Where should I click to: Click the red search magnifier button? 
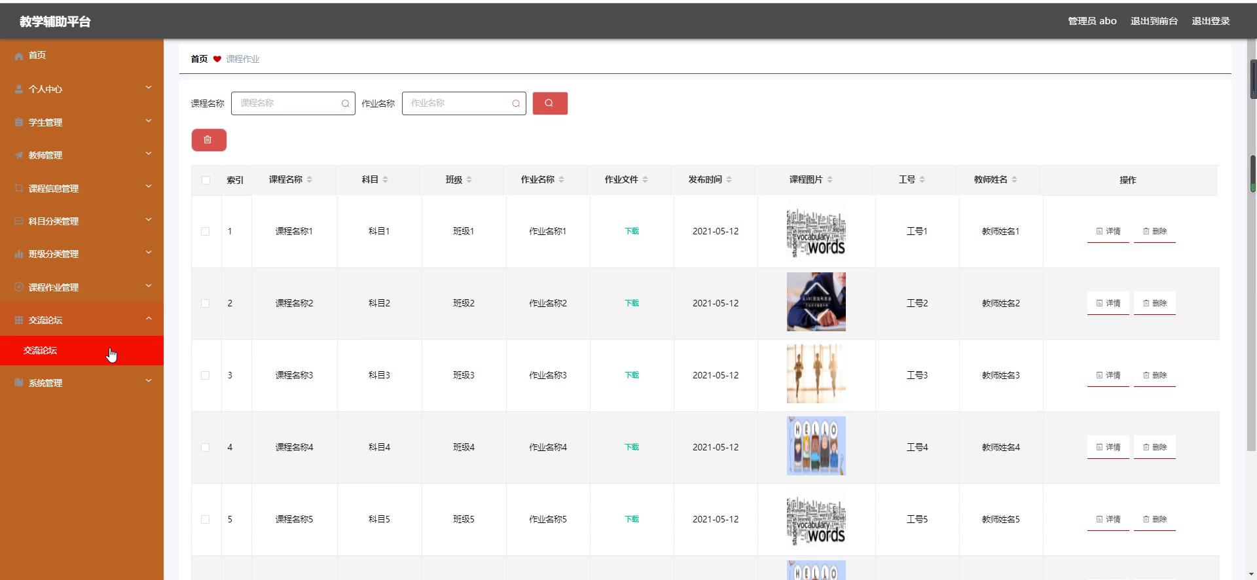549,103
